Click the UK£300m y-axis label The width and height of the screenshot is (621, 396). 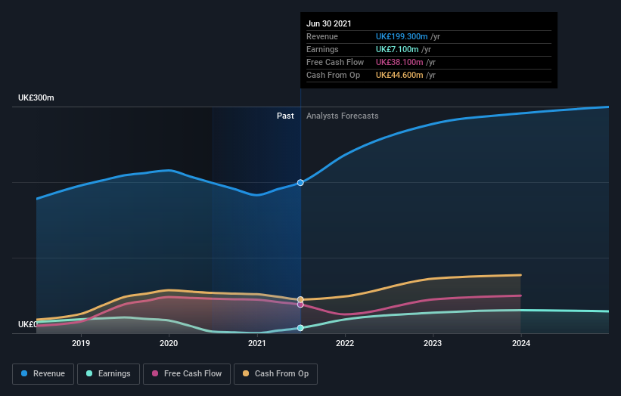coord(36,97)
